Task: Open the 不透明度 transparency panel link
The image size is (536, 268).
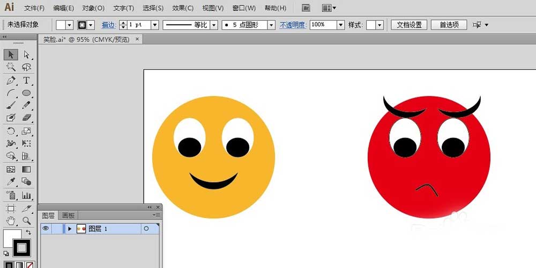Action: 293,25
